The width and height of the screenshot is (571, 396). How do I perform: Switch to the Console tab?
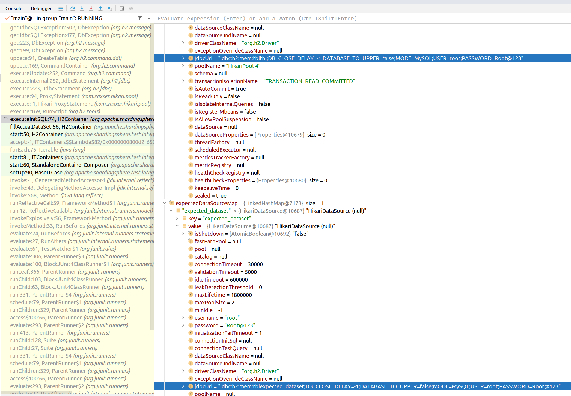[x=14, y=8]
